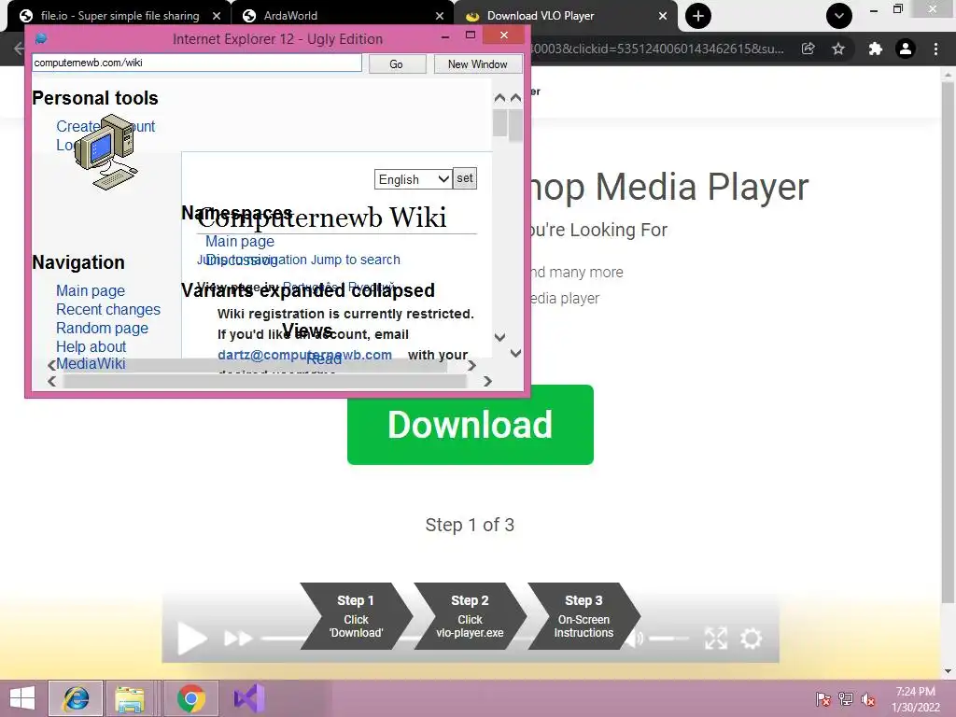The height and width of the screenshot is (717, 956).
Task: Open Chrome tab search dropdown
Action: pyautogui.click(x=839, y=16)
